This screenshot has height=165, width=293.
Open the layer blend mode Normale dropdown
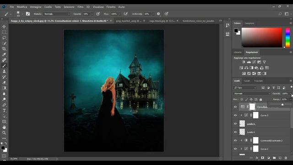252,93
